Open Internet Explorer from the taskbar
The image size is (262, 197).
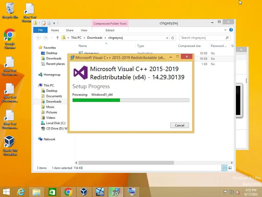pos(21,192)
